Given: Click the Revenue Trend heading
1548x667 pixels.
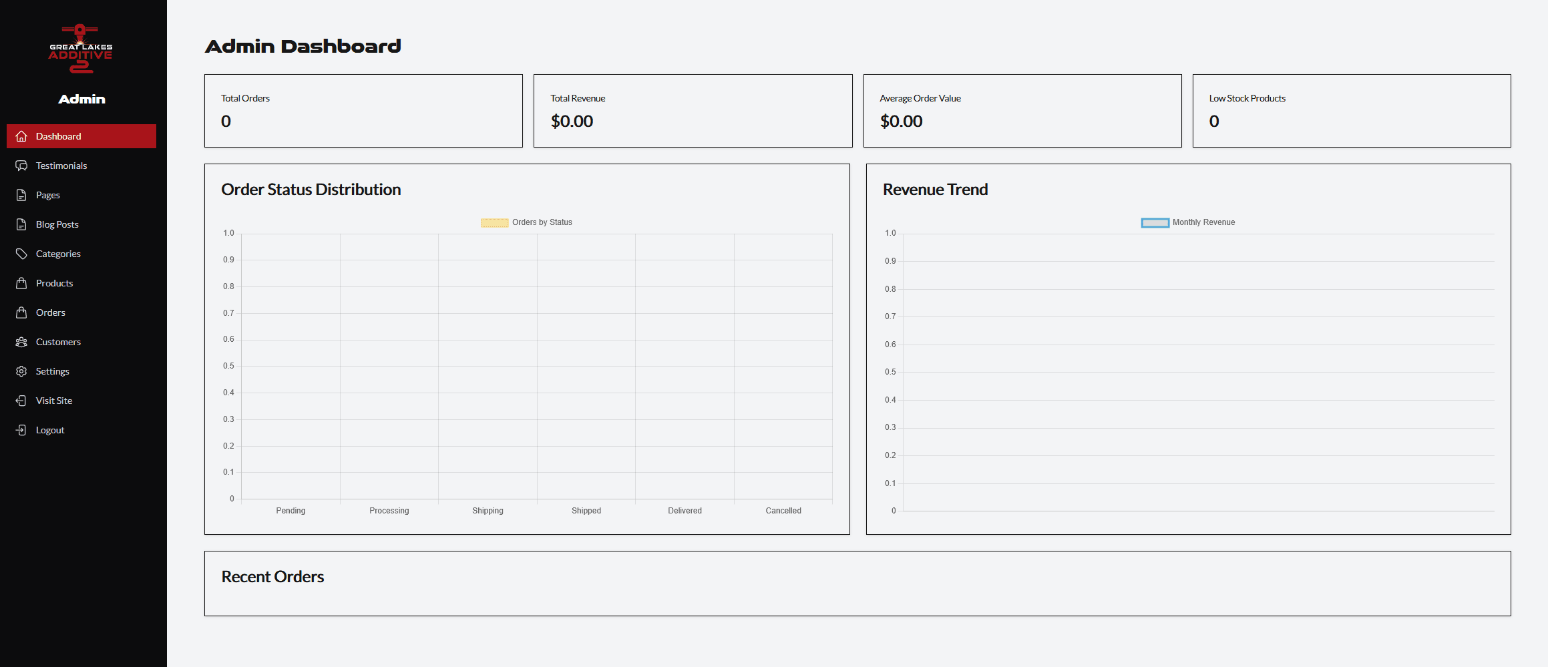Looking at the screenshot, I should pos(935,190).
